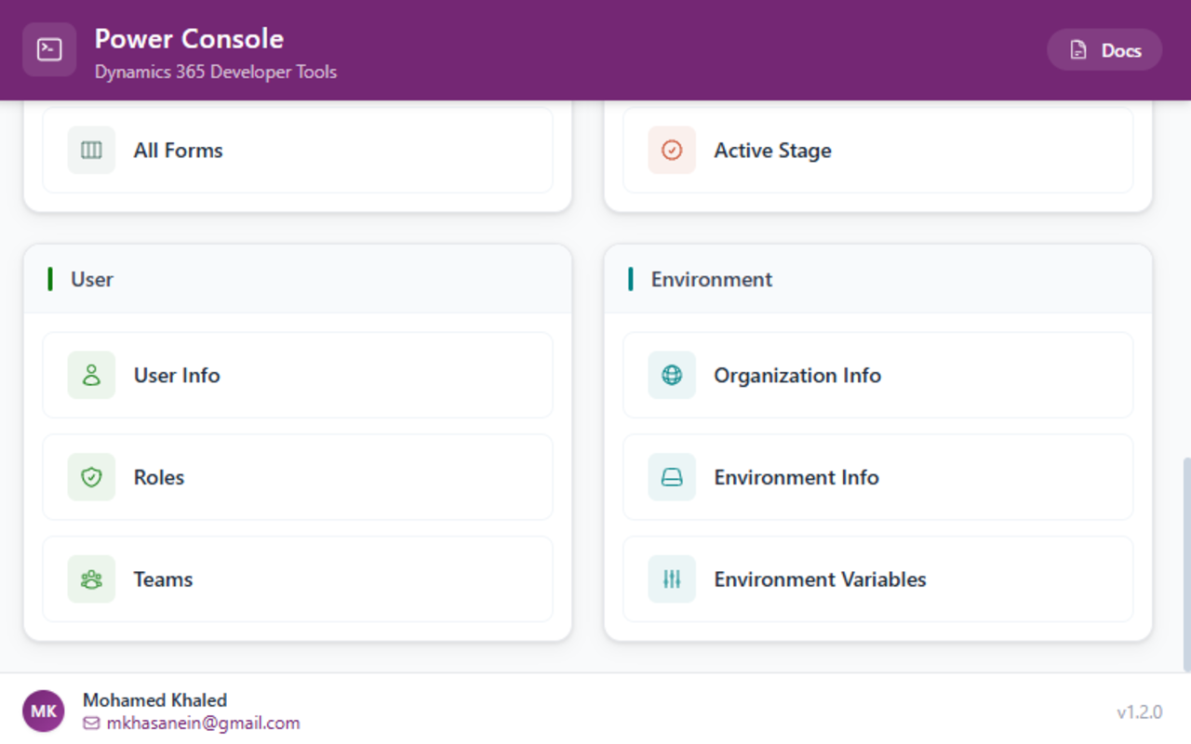Viewport: 1191px width, 744px height.
Task: Open the Environment Variables tool
Action: click(x=878, y=579)
